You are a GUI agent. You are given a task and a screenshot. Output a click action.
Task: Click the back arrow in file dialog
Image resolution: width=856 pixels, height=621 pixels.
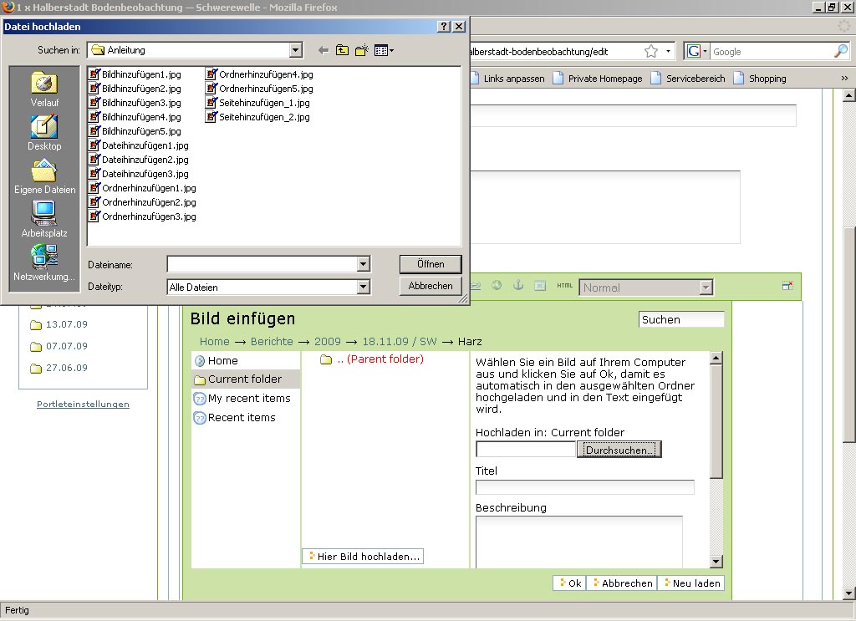[x=324, y=51]
